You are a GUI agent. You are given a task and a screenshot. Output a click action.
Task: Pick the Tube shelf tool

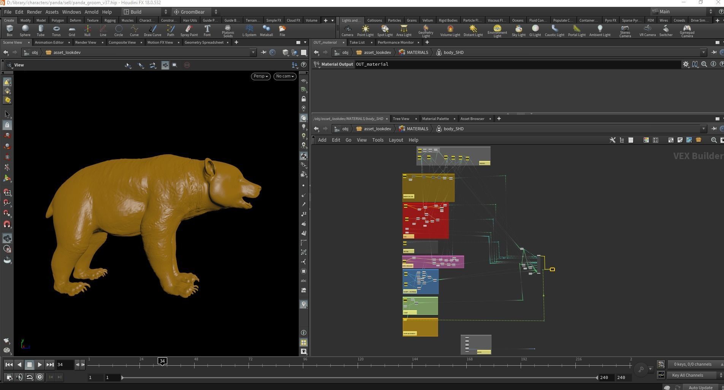pyautogui.click(x=41, y=30)
